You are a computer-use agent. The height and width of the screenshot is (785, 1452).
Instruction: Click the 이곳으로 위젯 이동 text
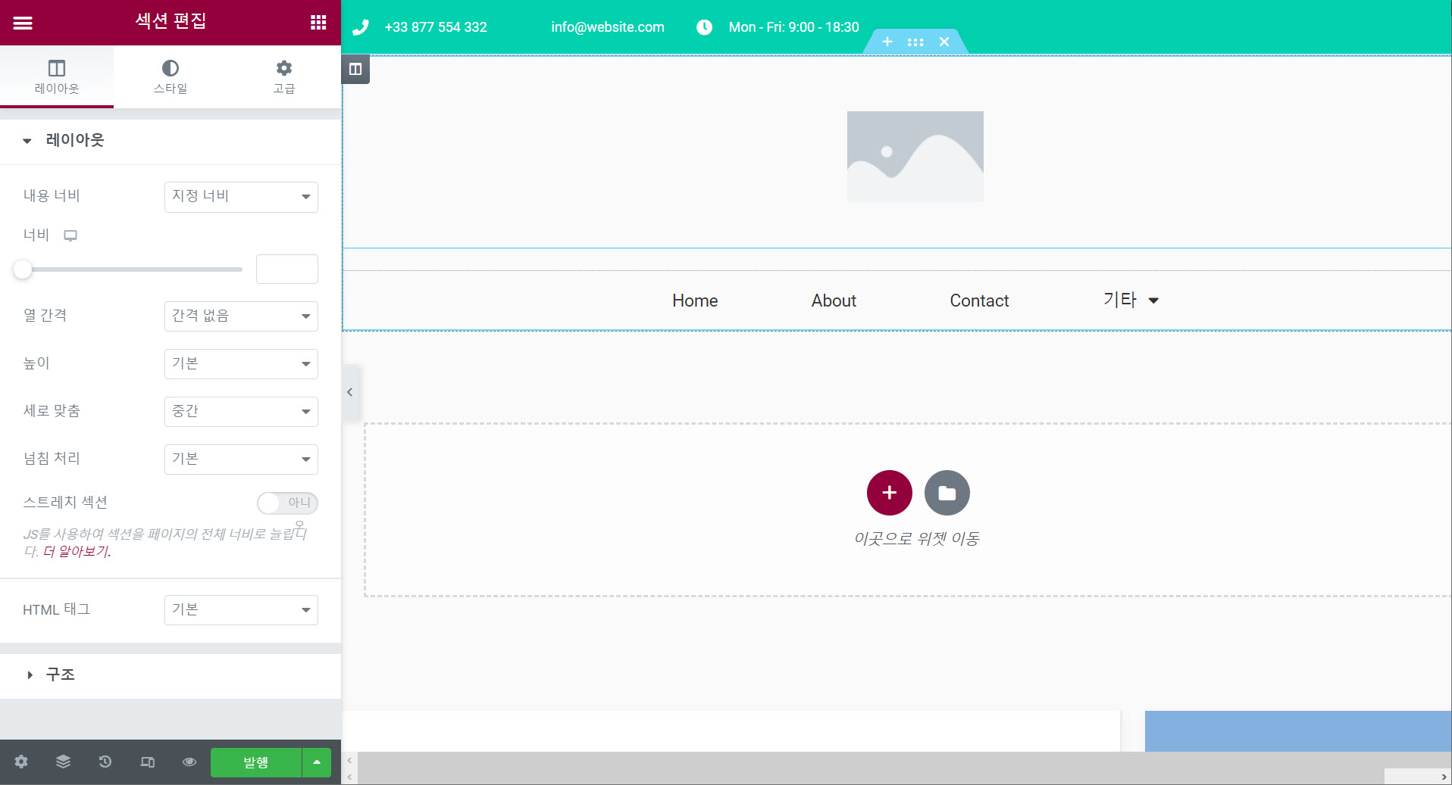click(x=917, y=538)
